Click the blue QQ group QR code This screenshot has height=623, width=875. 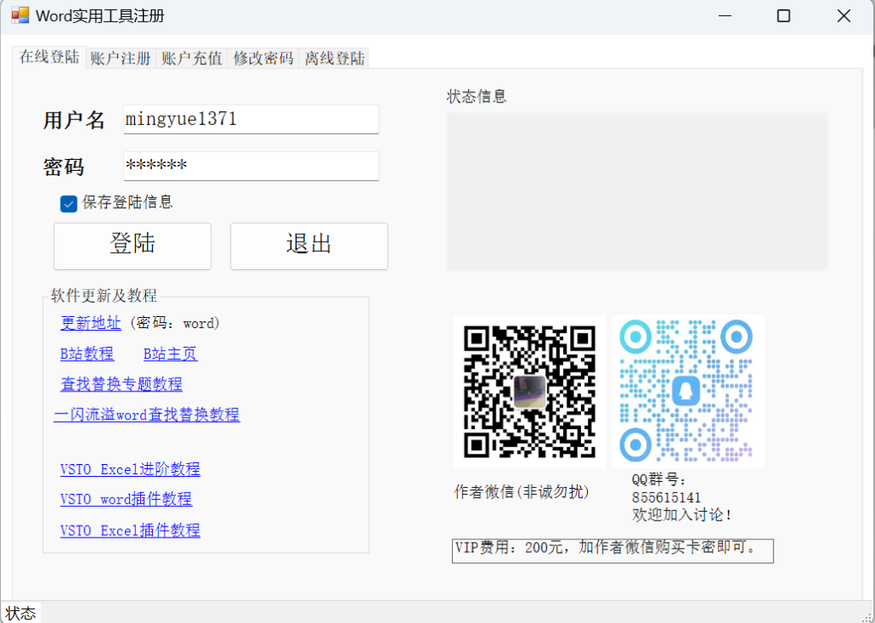pos(688,391)
